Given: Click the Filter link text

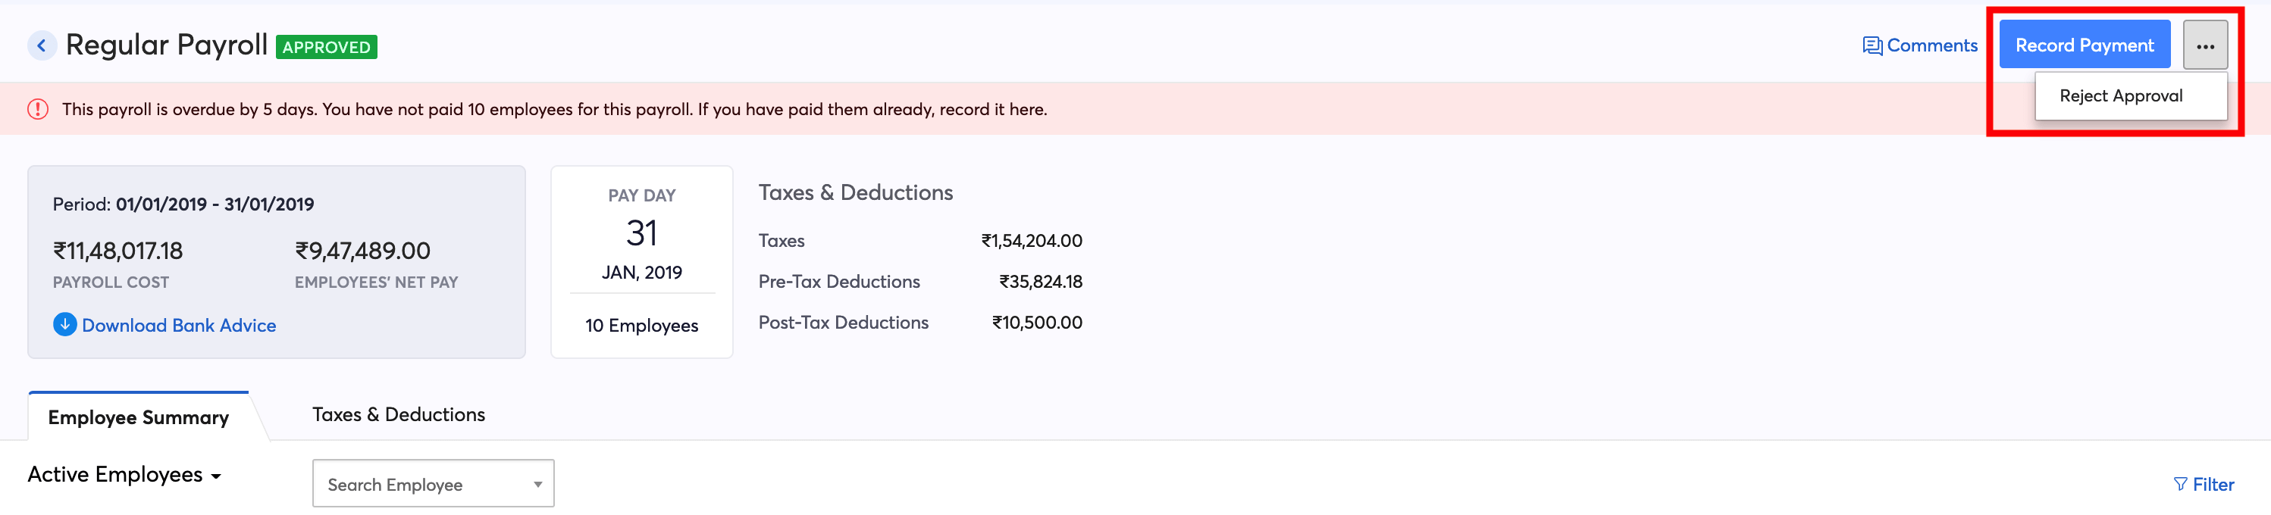Looking at the screenshot, I should tap(2213, 484).
